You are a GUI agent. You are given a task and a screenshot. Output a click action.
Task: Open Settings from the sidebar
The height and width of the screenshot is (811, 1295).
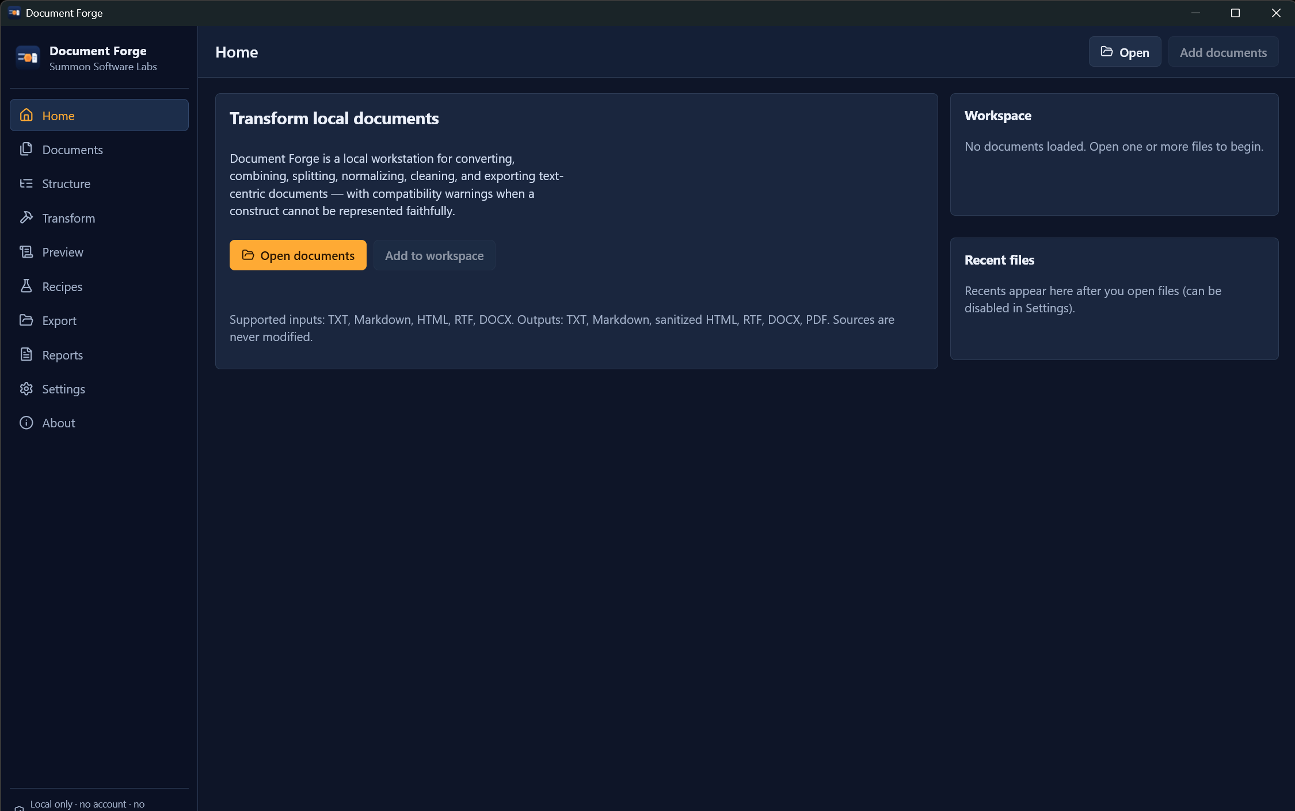click(99, 389)
